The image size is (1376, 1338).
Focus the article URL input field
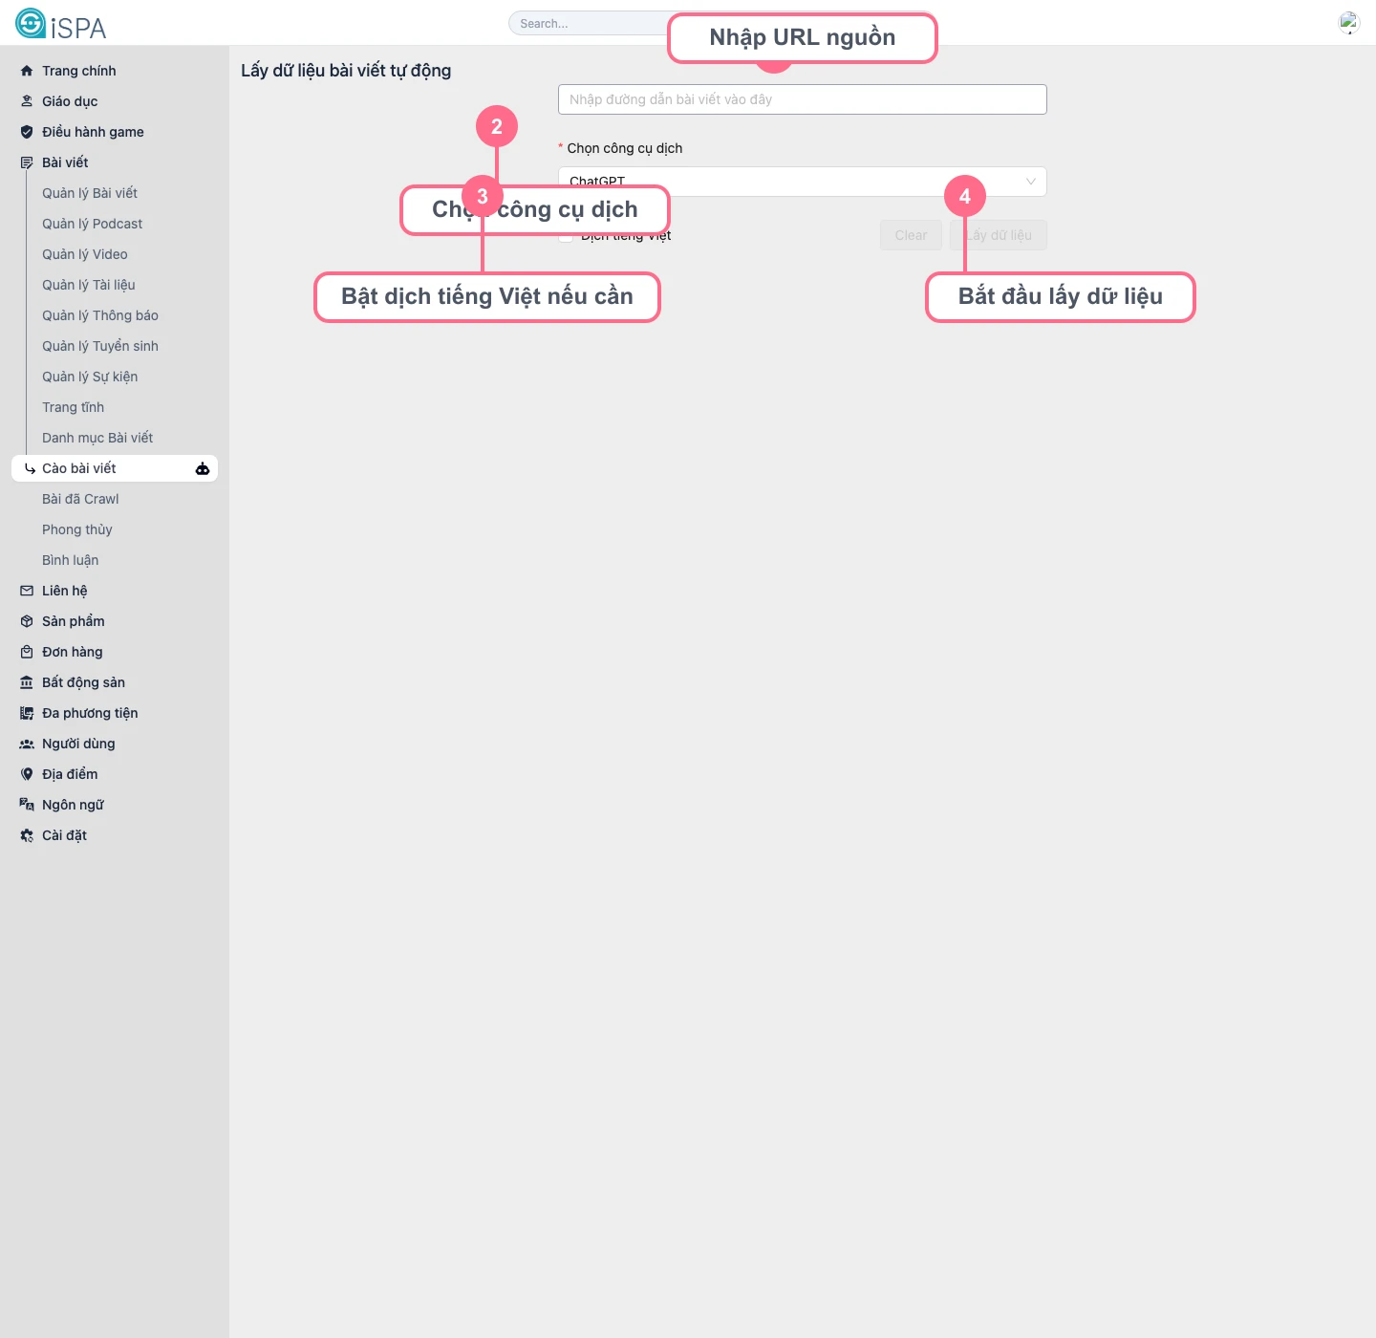coord(802,99)
